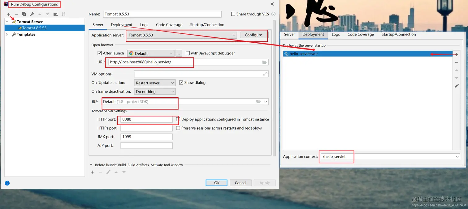Viewport: 468px width, 209px height.
Task: Create new folder icon in toolbar
Action: click(55, 14)
